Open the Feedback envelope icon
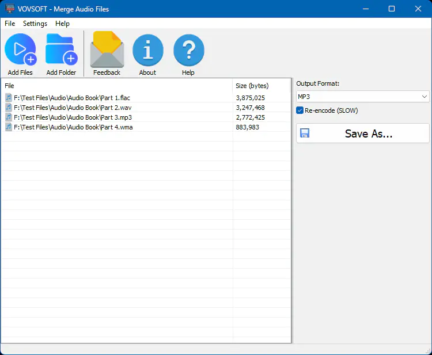The width and height of the screenshot is (432, 355). pyautogui.click(x=107, y=49)
